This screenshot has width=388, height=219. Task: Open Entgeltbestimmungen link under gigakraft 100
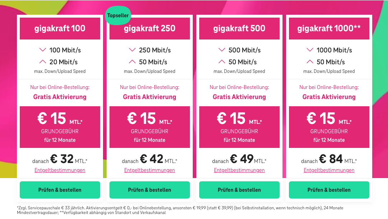[60, 170]
